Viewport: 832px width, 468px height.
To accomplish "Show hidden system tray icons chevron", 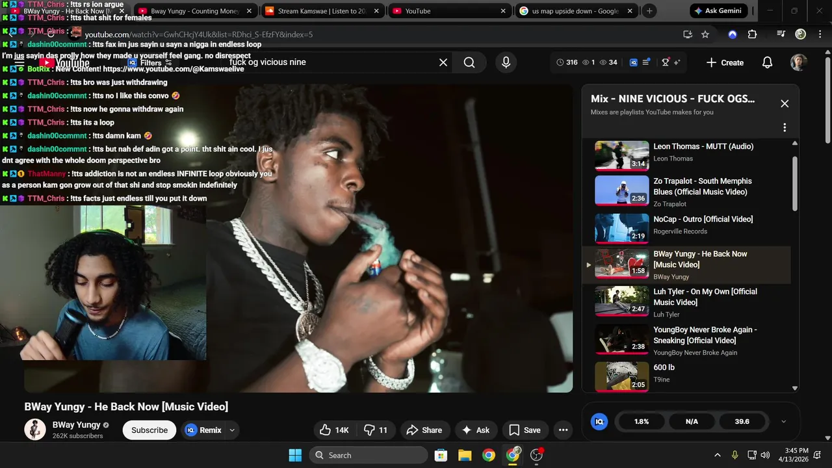I will (x=718, y=455).
